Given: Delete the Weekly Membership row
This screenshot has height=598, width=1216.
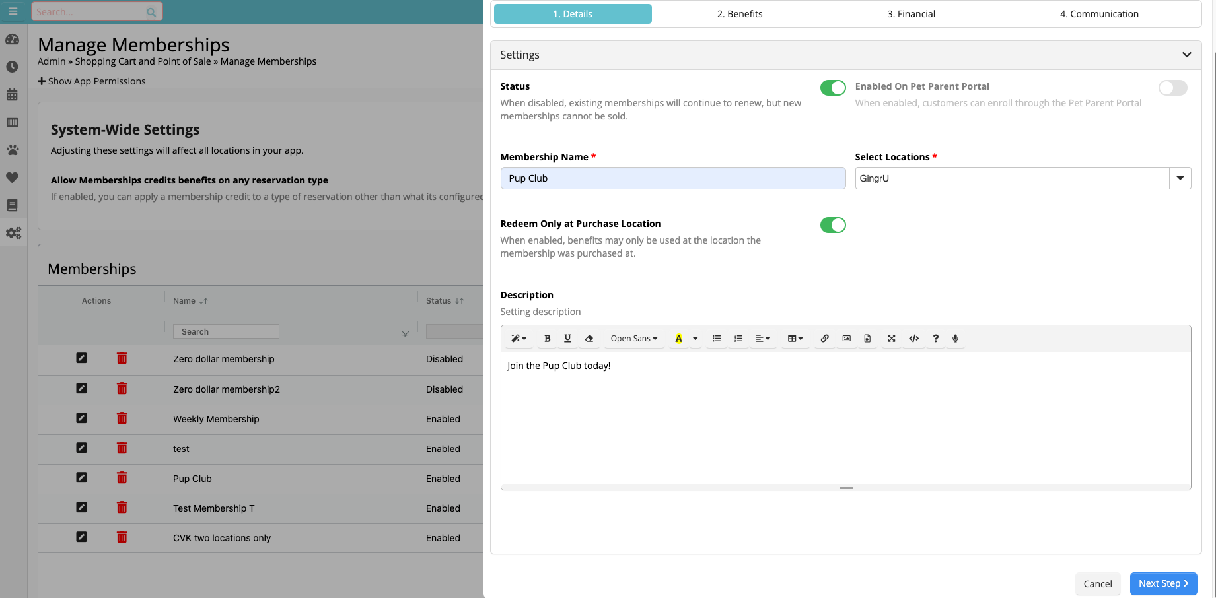Looking at the screenshot, I should pyautogui.click(x=122, y=418).
